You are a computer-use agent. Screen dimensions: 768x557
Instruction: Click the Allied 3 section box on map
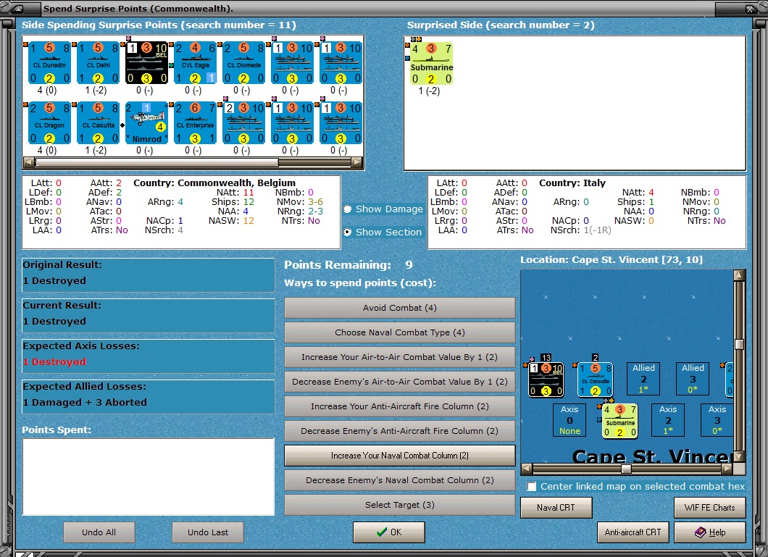click(x=693, y=378)
